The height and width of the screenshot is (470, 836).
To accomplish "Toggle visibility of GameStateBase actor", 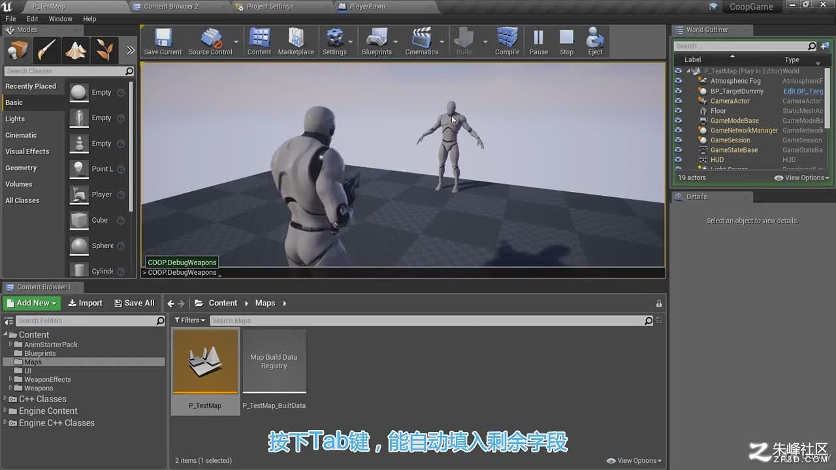I will pyautogui.click(x=678, y=150).
